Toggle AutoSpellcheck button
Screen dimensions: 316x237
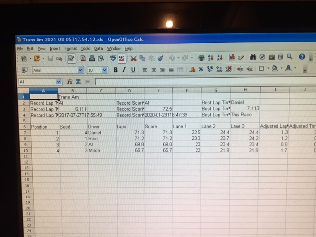[x=122, y=58]
